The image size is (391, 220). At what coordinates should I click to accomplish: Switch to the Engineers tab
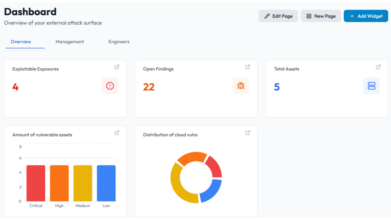(119, 42)
